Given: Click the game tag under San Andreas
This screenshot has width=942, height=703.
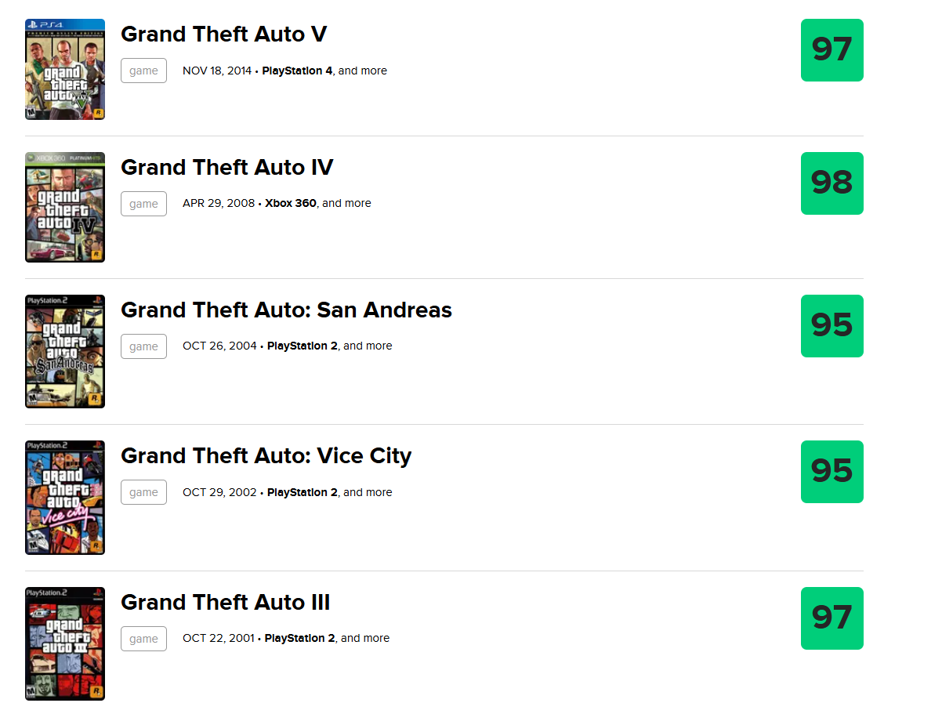Looking at the screenshot, I should click(x=143, y=346).
